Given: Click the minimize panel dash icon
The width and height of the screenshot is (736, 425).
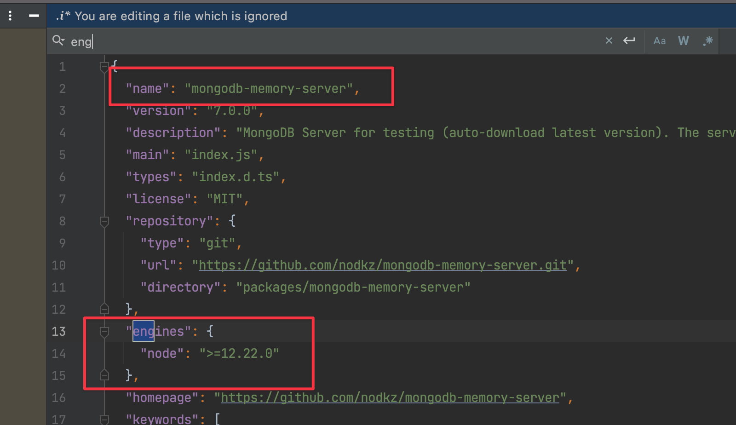Looking at the screenshot, I should [34, 16].
